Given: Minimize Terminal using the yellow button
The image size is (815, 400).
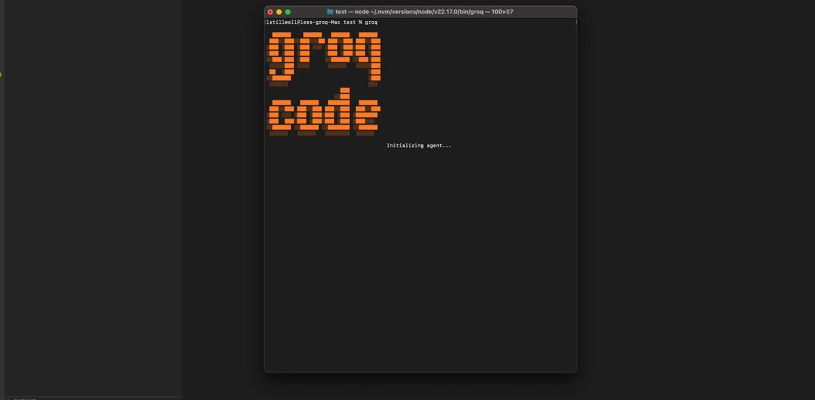Looking at the screenshot, I should pos(279,12).
